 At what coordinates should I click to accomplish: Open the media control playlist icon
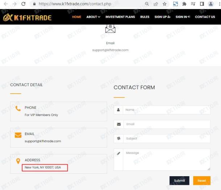pos(193,4)
